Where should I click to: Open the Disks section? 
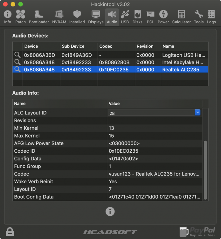(137, 17)
